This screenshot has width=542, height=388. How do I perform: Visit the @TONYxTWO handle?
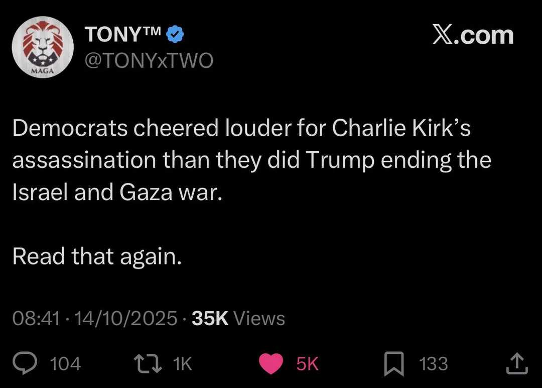pyautogui.click(x=149, y=61)
